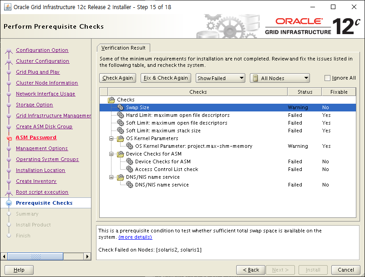The image size is (365, 277).
Task: Open Operating System Groups step
Action: click(x=47, y=159)
